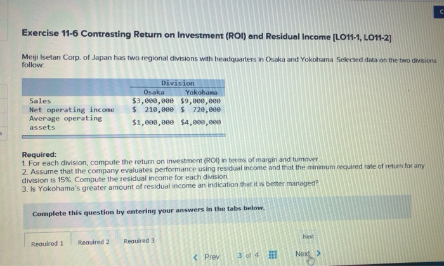Click requirement 3 about Yokohama's residual income
The image size is (444, 266).
[170, 186]
